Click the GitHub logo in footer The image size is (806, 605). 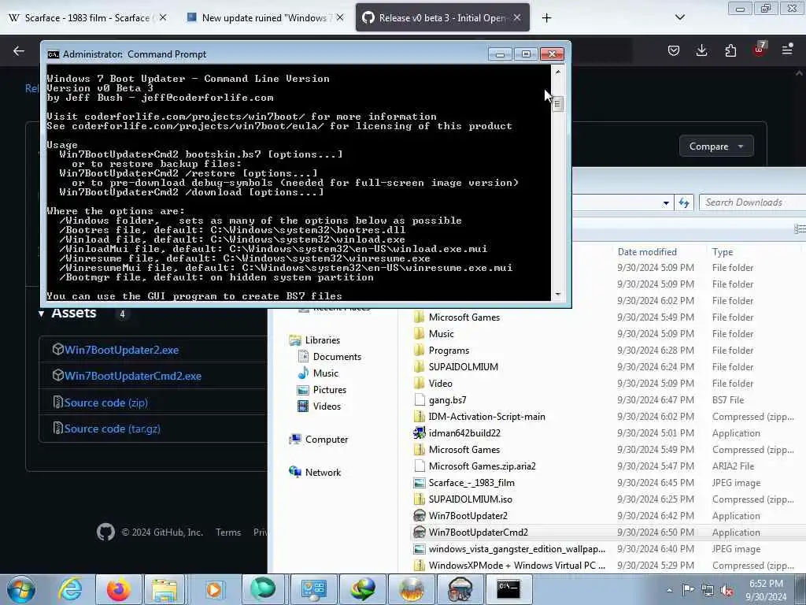(106, 532)
